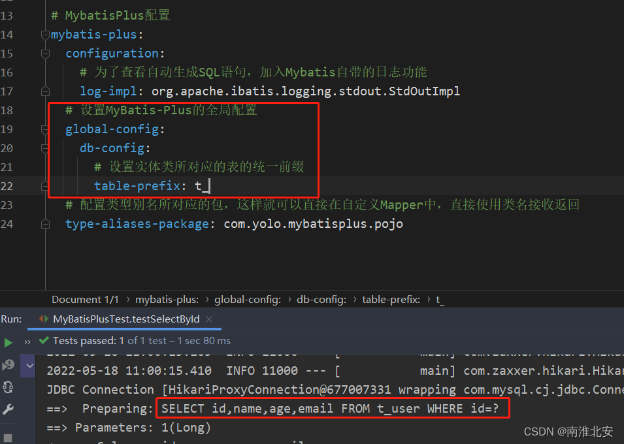Click the '# MybatisPlus配置' comment line
Viewport: 624px width, 444px height.
point(110,16)
